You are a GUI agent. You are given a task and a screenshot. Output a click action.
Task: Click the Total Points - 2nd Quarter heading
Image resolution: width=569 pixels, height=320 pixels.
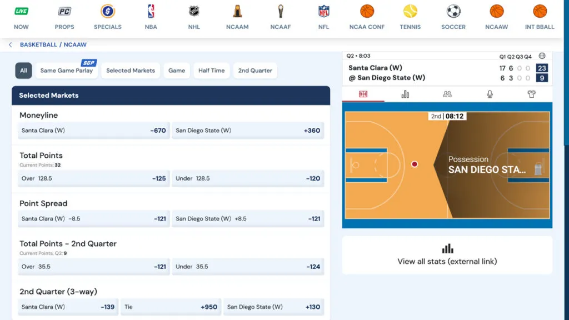click(68, 244)
